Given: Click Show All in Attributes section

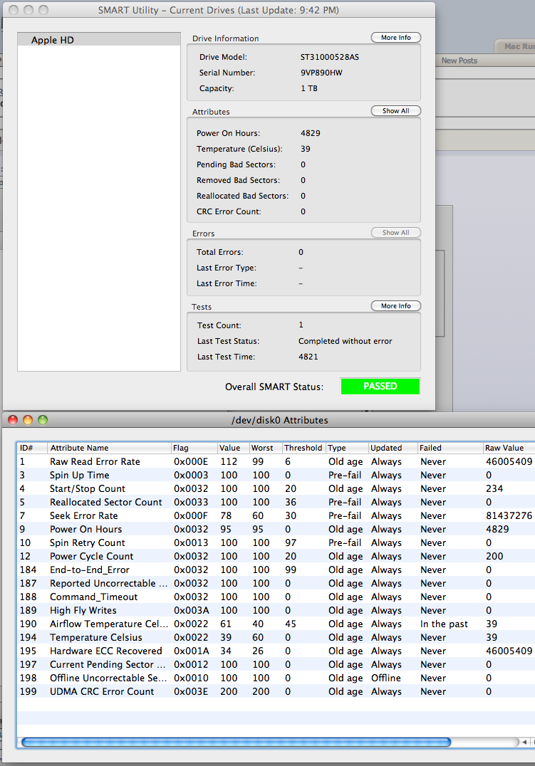Looking at the screenshot, I should 395,111.
